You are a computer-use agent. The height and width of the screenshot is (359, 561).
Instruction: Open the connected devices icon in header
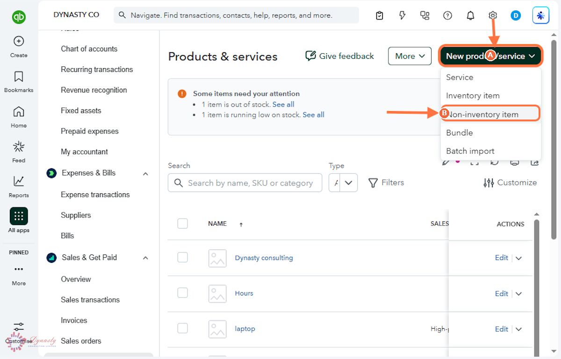[x=425, y=15]
